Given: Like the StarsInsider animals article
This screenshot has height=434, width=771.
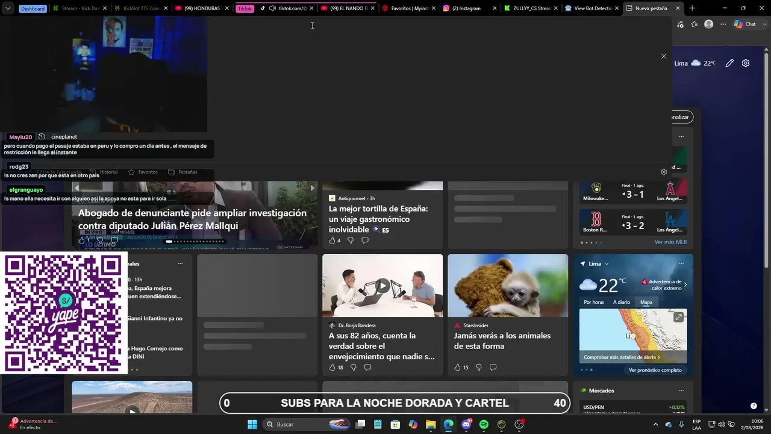Looking at the screenshot, I should 457,367.
